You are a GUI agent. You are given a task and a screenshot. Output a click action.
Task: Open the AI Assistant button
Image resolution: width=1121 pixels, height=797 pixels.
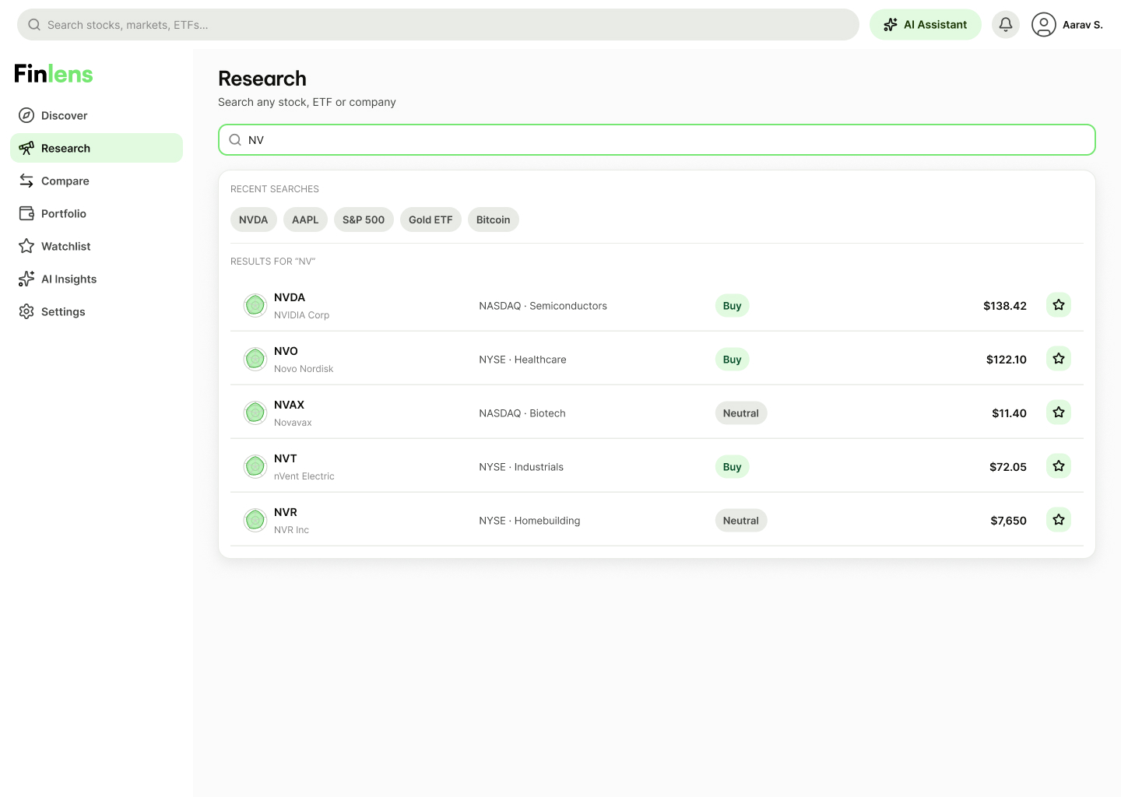coord(926,25)
